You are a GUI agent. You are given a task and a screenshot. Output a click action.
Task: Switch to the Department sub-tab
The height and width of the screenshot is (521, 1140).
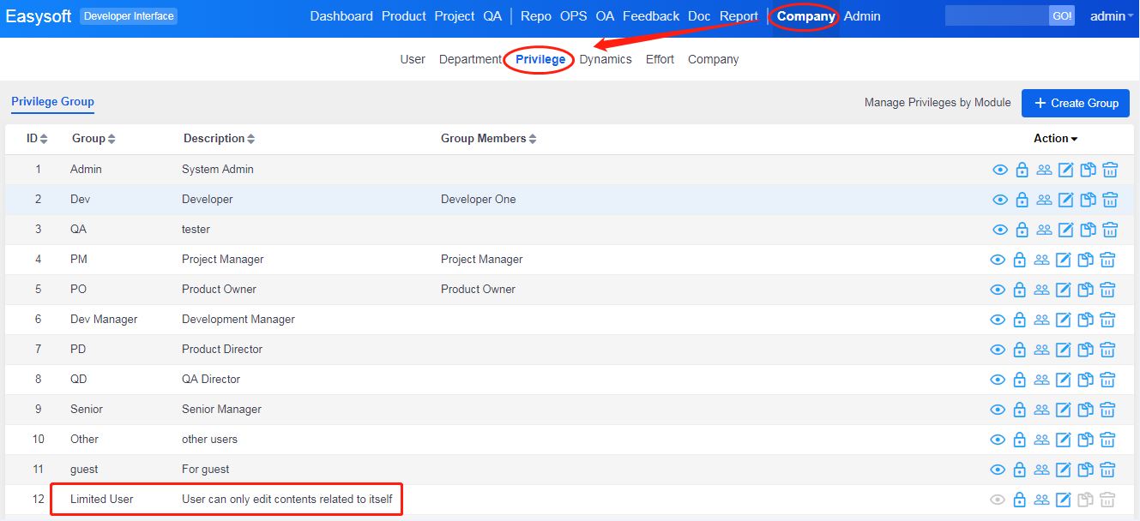[x=470, y=60]
